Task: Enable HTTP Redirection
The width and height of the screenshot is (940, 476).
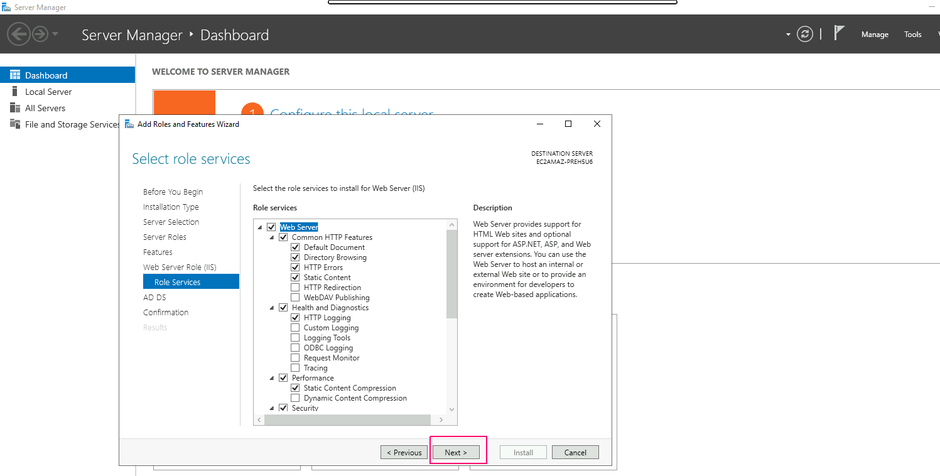Action: coord(295,287)
